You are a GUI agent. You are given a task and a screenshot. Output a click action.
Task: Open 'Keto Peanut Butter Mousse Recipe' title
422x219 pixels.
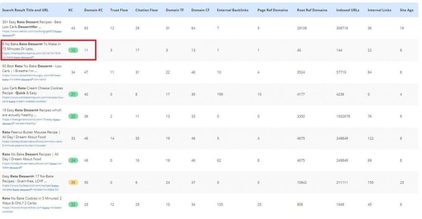(31, 134)
